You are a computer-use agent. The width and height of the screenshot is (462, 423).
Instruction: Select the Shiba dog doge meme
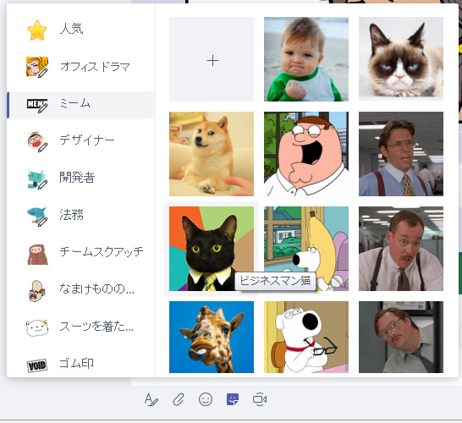tap(212, 154)
